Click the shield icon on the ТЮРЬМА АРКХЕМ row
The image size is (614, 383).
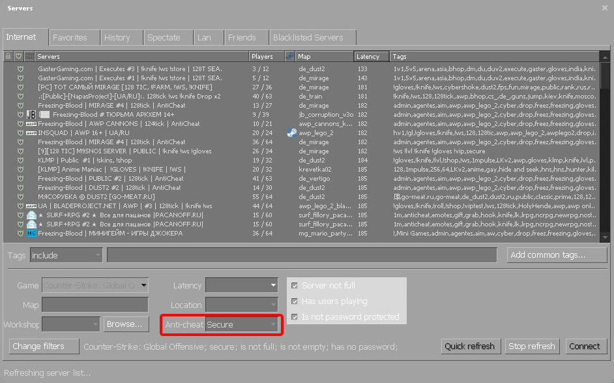click(20, 114)
